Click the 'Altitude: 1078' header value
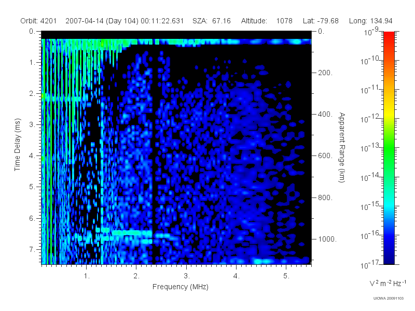 coord(267,21)
